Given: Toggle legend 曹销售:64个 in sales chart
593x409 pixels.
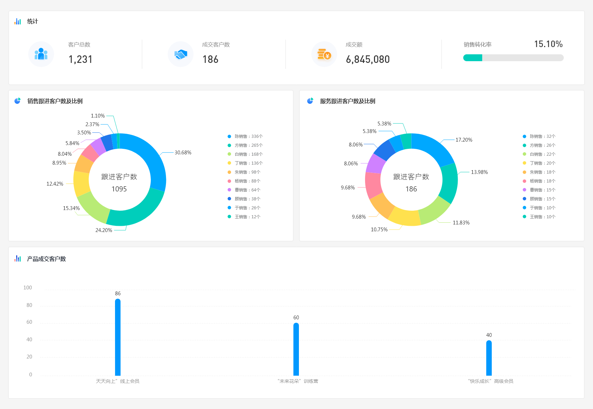Looking at the screenshot, I should click(x=244, y=190).
